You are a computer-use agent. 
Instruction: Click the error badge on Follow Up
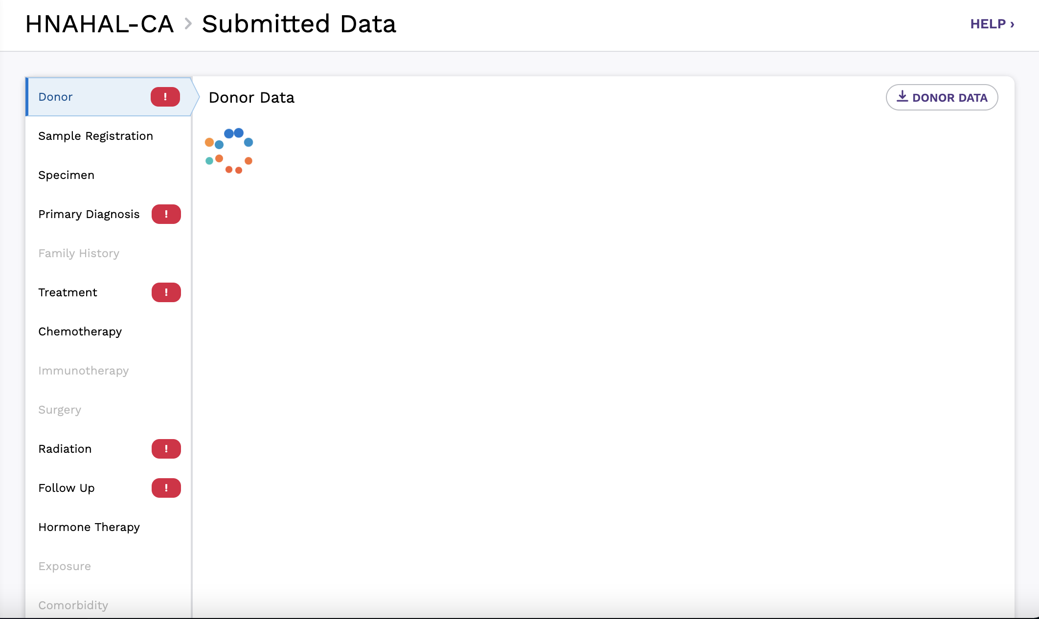pyautogui.click(x=166, y=487)
